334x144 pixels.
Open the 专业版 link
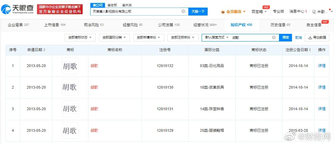pos(278,12)
